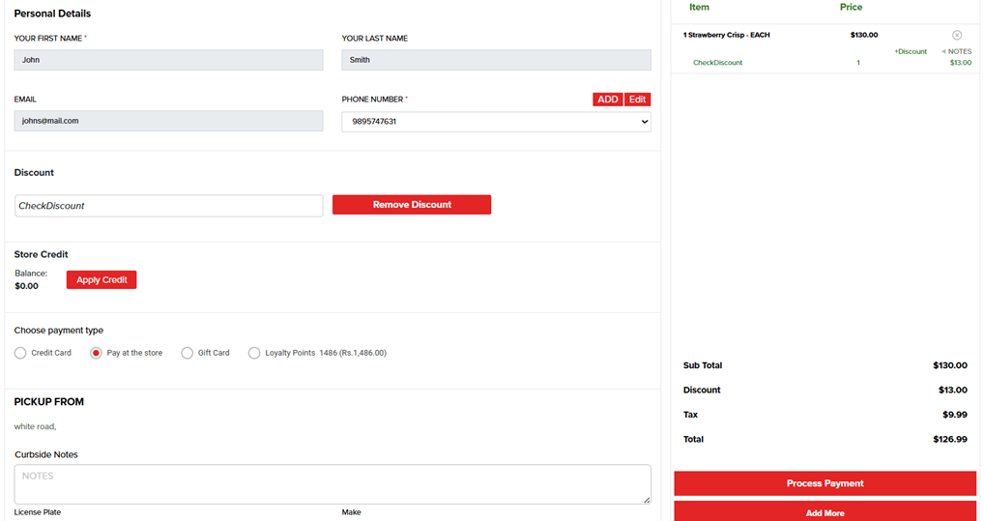Select the last name input
The width and height of the screenshot is (984, 521).
click(x=496, y=60)
